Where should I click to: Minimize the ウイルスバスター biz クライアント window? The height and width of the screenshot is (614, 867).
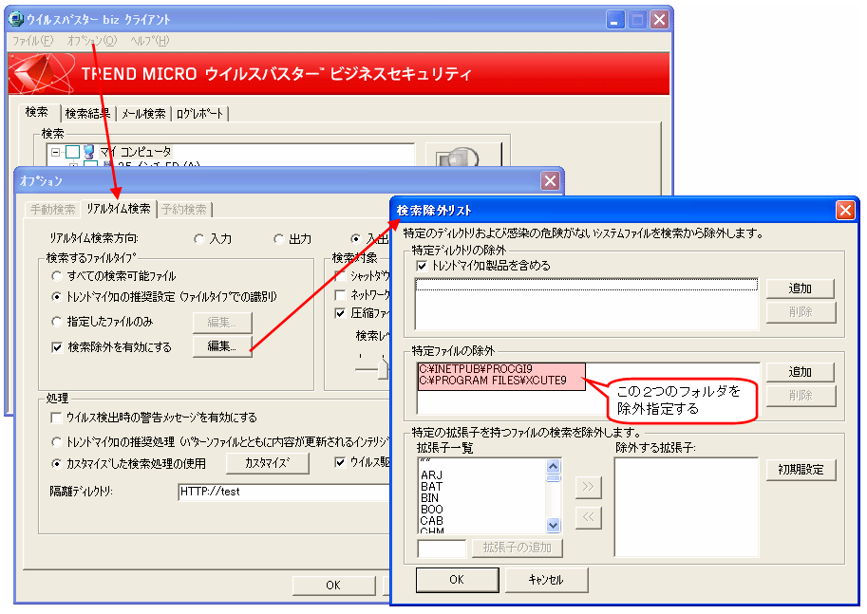click(615, 20)
